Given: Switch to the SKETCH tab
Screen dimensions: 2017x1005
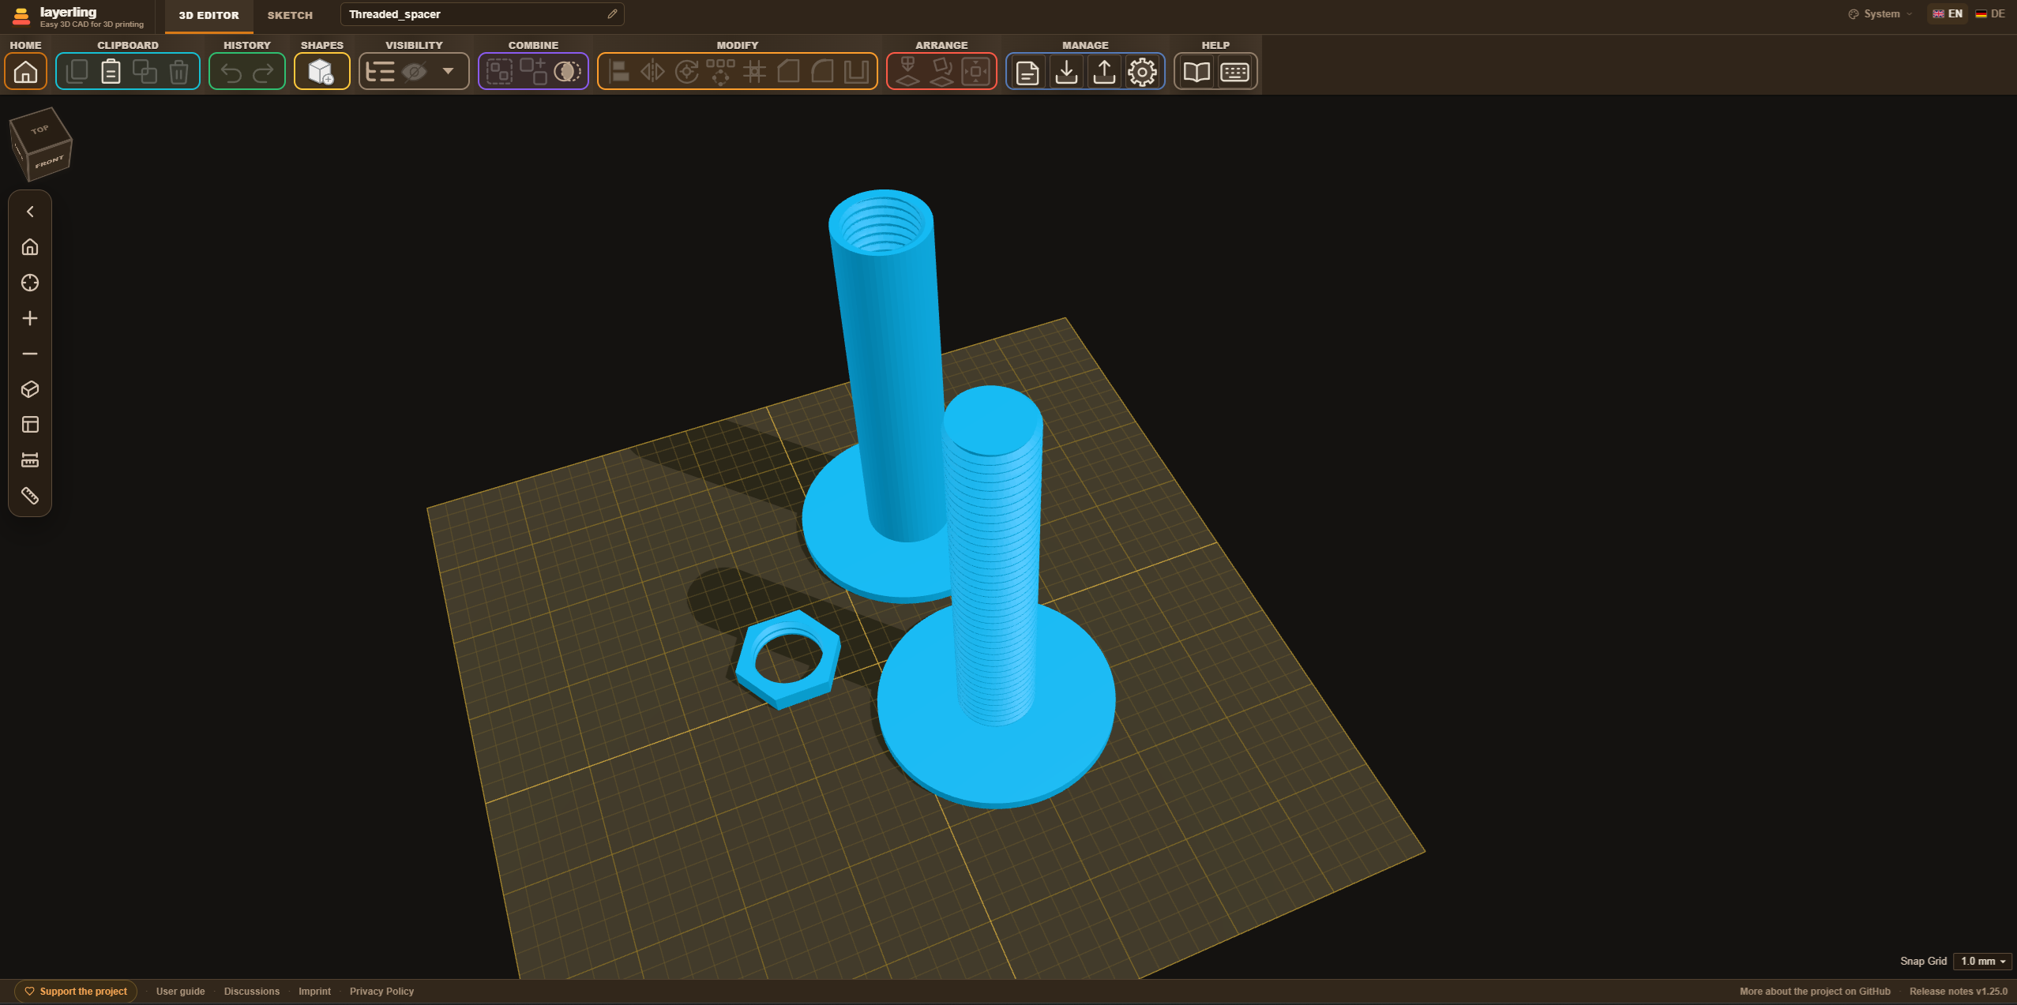Looking at the screenshot, I should pos(290,15).
